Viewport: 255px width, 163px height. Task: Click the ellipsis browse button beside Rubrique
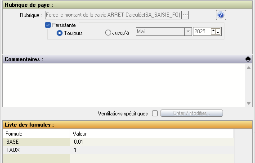click(x=185, y=15)
